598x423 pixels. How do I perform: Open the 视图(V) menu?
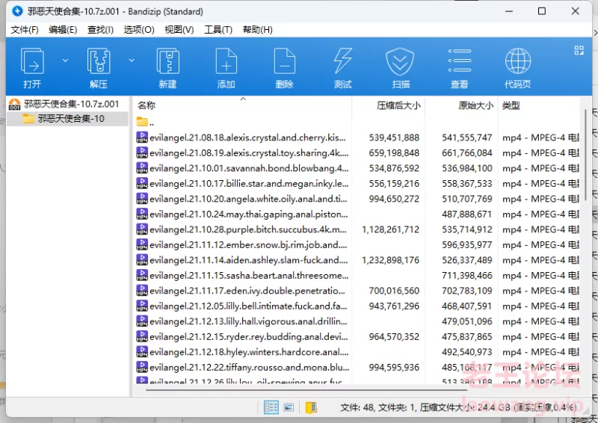tap(179, 30)
